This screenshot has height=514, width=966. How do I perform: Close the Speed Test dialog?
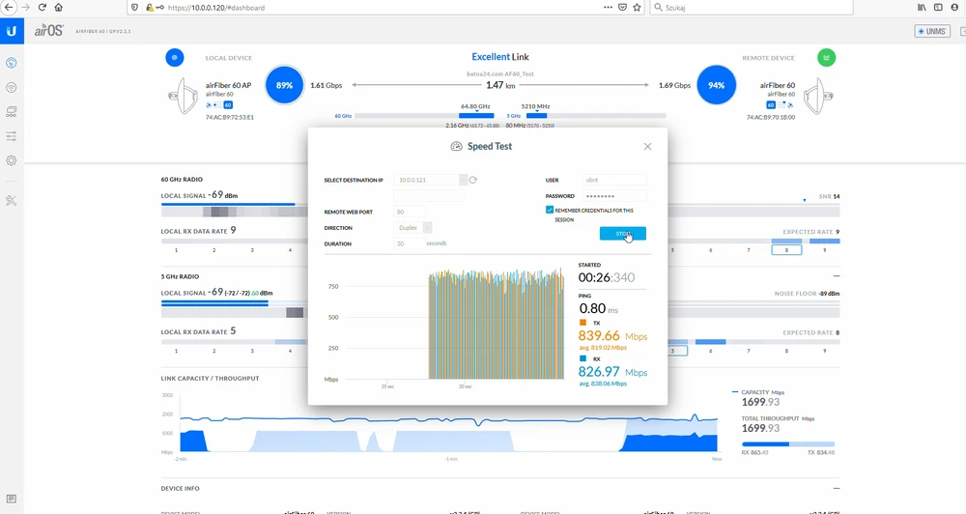click(x=647, y=146)
